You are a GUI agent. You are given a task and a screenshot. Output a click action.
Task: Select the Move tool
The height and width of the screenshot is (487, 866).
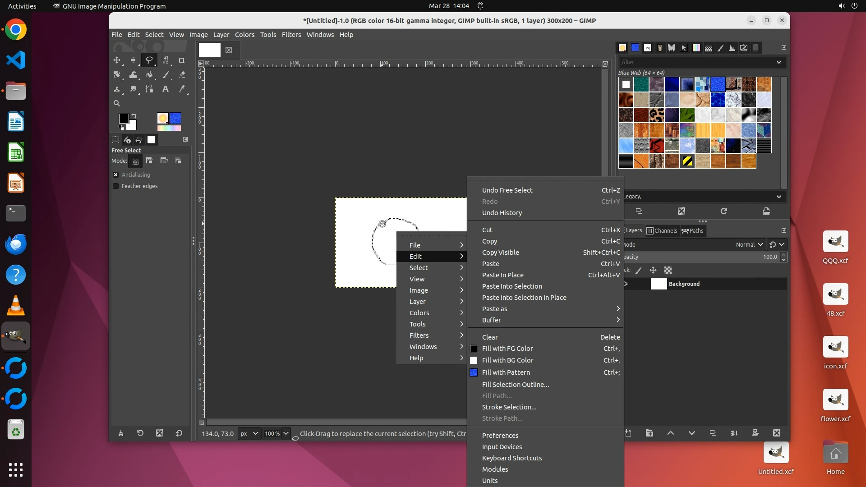pyautogui.click(x=117, y=60)
